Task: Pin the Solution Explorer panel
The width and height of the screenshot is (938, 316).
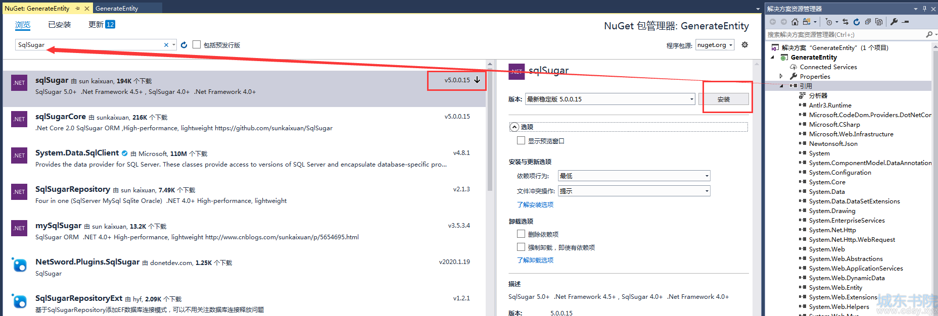Action: click(x=925, y=9)
